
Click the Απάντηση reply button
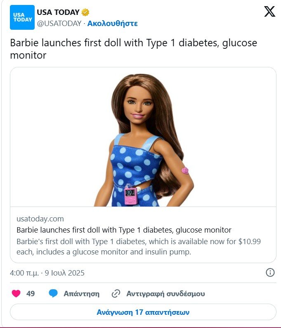tap(81, 294)
